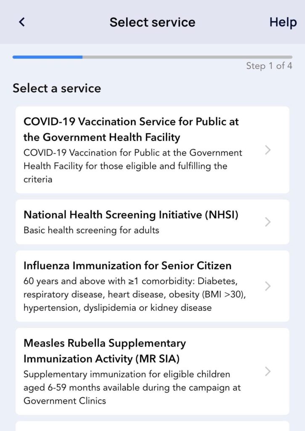Tap the Step 1 of 4 label
Viewport: 305px width, 431px height.
269,66
